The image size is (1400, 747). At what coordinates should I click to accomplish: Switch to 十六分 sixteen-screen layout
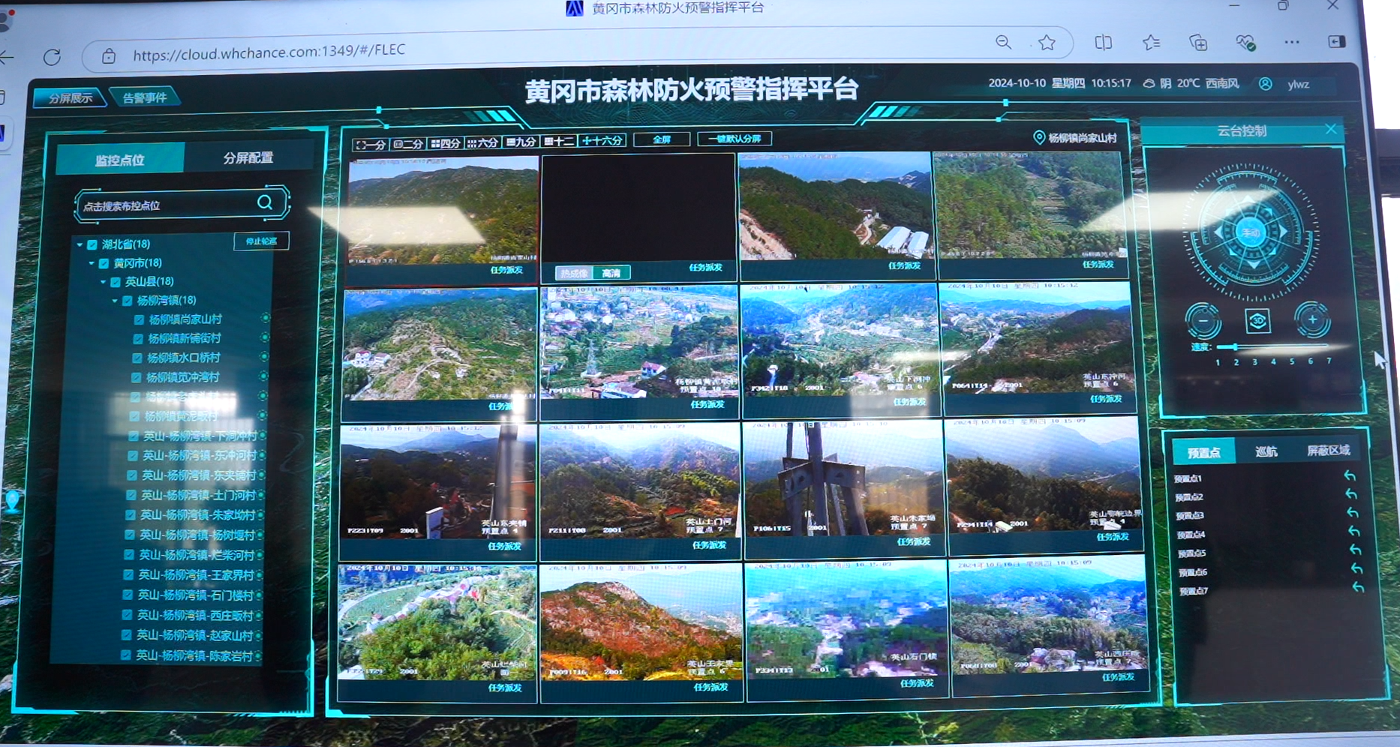[602, 140]
